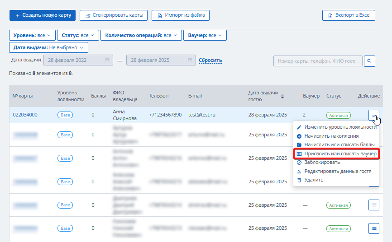Click the wallet icon for Начислить или списать баллы
Image resolution: width=392 pixels, height=242 pixels.
click(299, 144)
